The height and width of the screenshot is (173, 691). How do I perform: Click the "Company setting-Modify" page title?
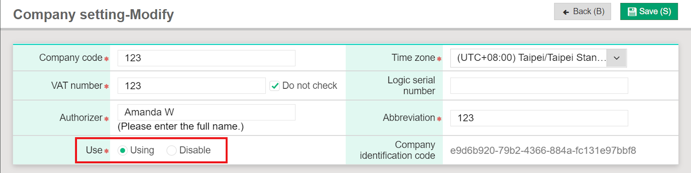[93, 14]
